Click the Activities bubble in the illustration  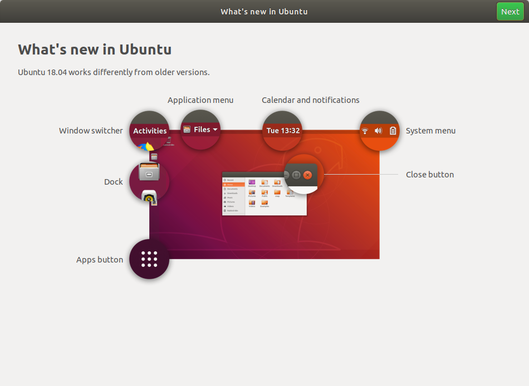click(x=149, y=131)
